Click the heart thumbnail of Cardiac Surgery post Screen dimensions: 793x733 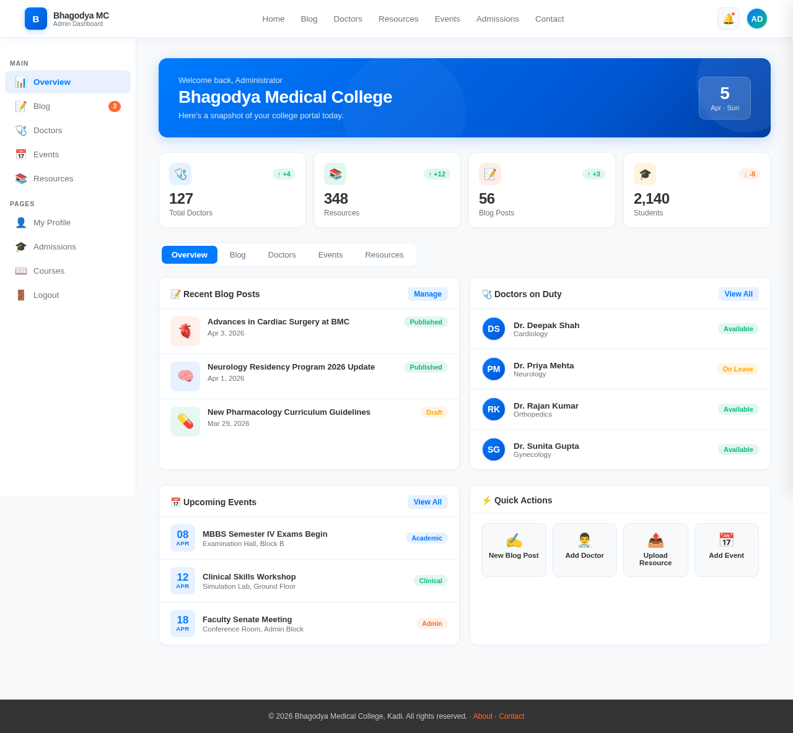click(x=185, y=331)
